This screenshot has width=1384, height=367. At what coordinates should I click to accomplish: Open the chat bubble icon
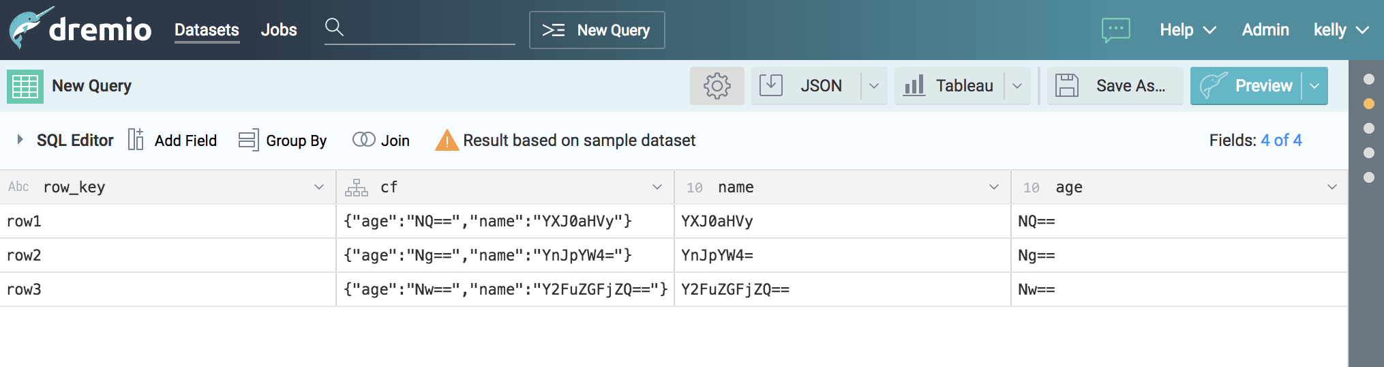click(x=1115, y=30)
